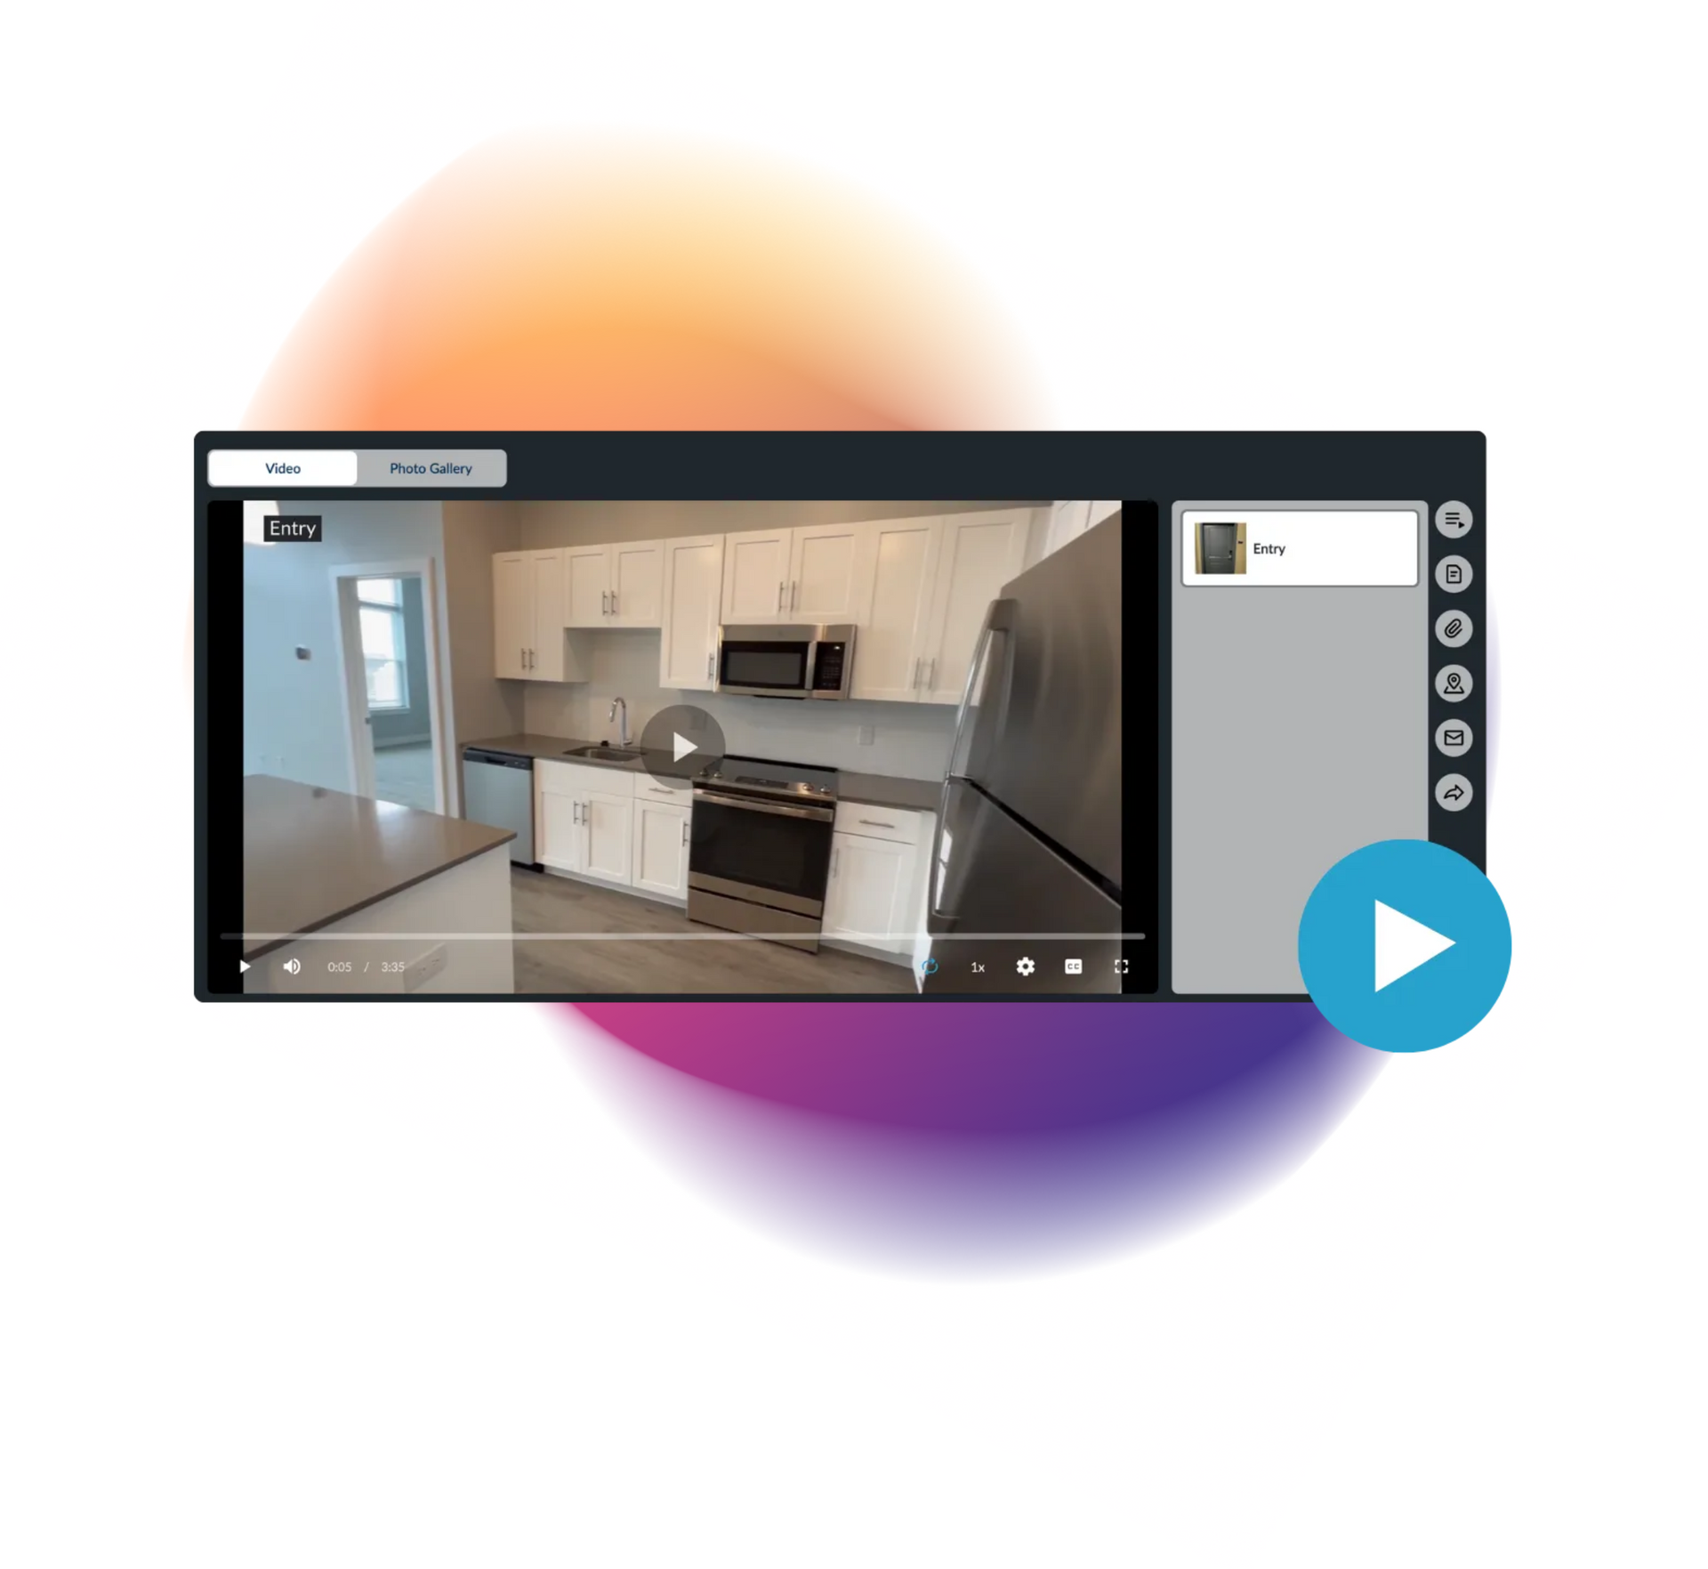This screenshot has height=1569, width=1708.
Task: Click the attachment/paperclip icon in sidebar
Action: pyautogui.click(x=1456, y=628)
